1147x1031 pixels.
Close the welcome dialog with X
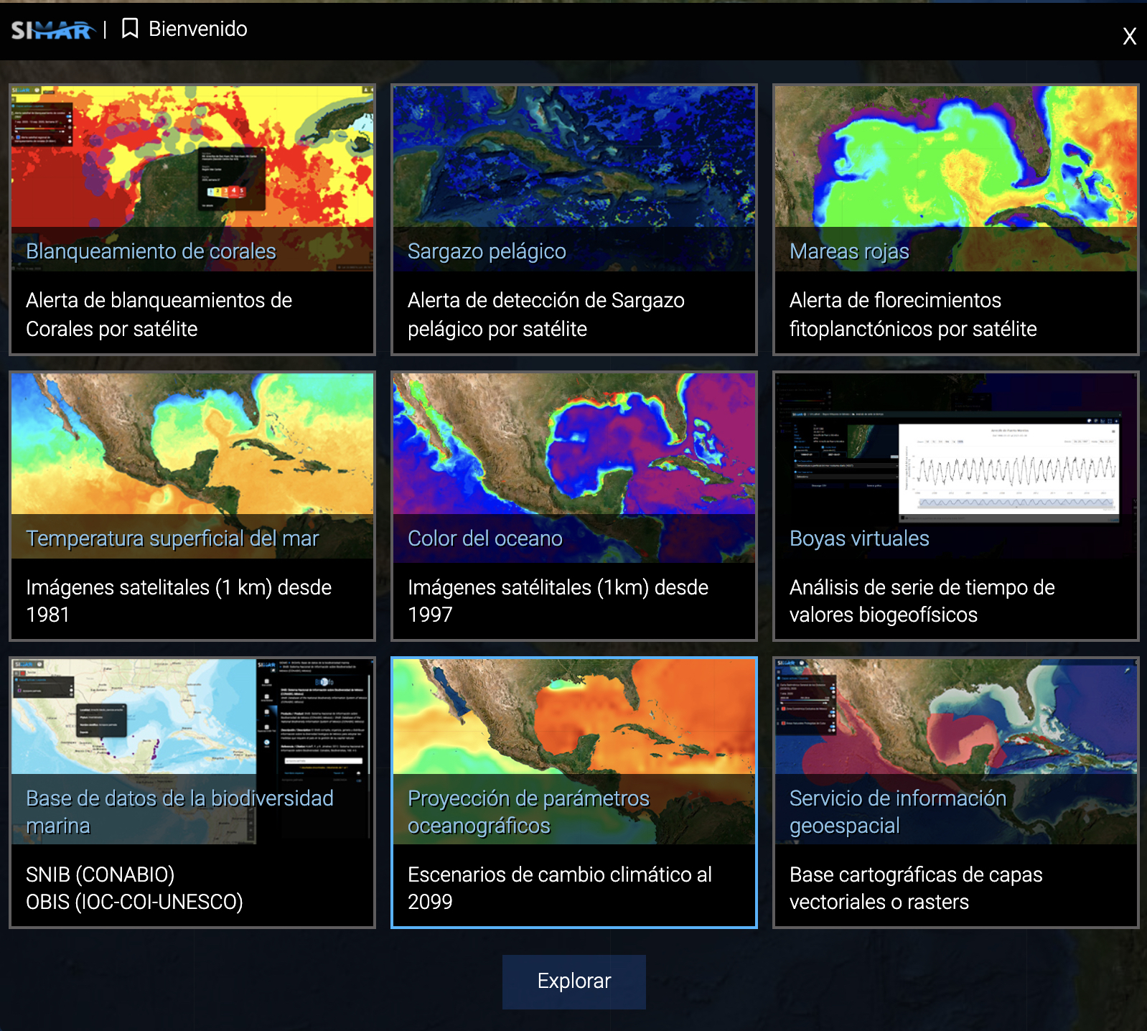[1129, 36]
